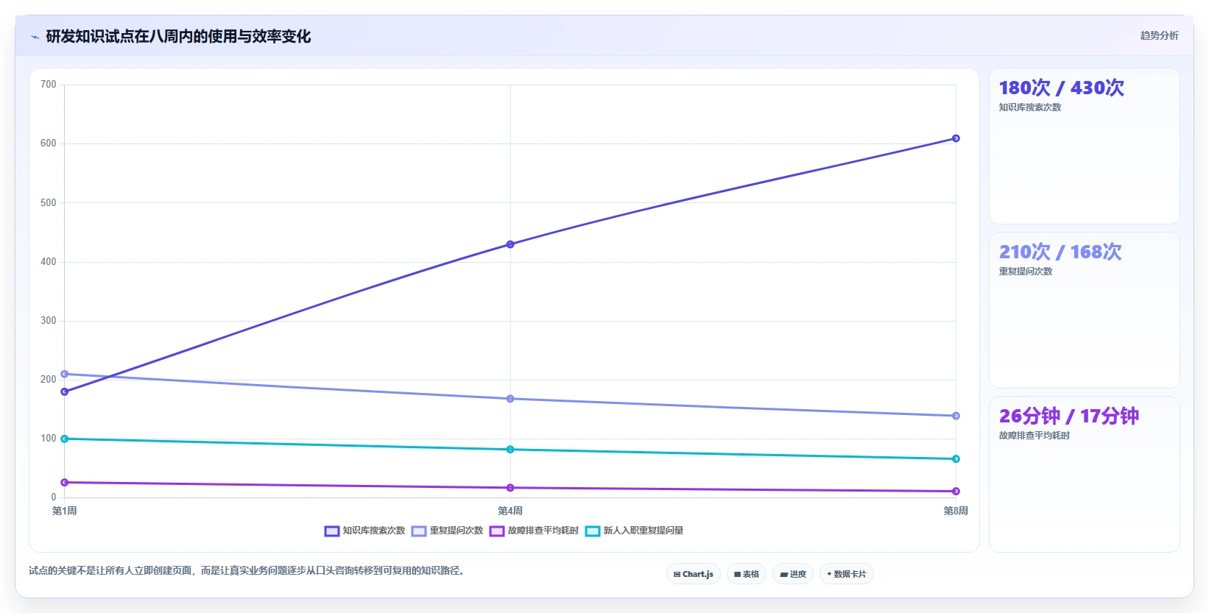The image size is (1209, 613).
Task: Click the teal data point at 第4周
Action: (x=510, y=450)
